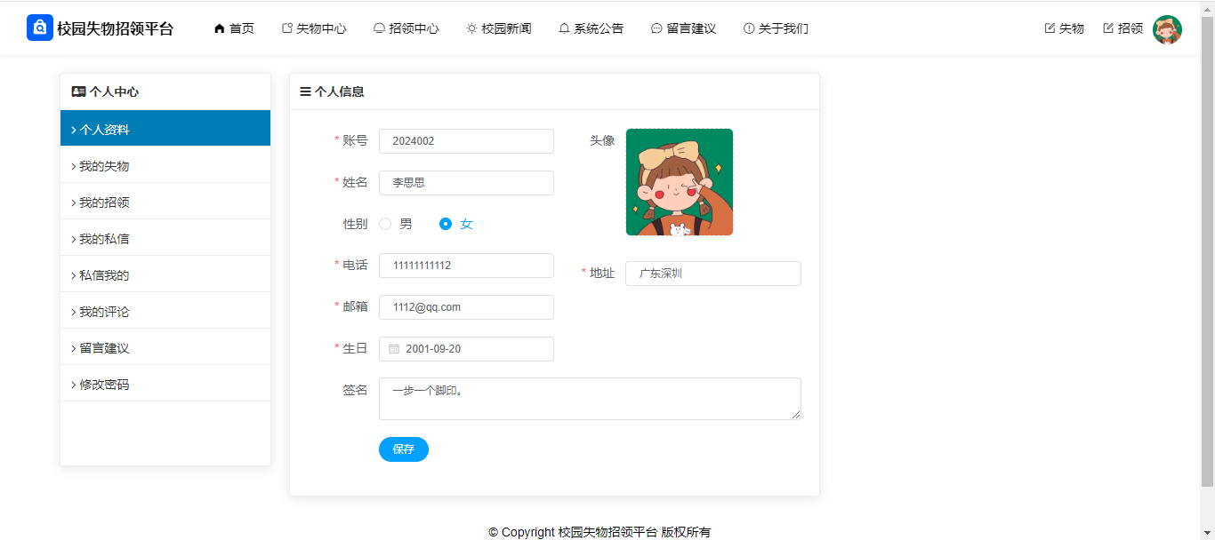Click chevron next to 个人资料
This screenshot has width=1215, height=540.
[x=73, y=130]
